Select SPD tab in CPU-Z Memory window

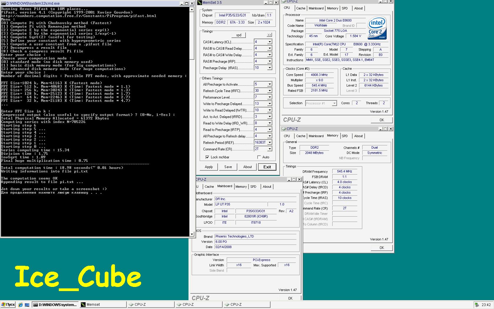pyautogui.click(x=345, y=136)
